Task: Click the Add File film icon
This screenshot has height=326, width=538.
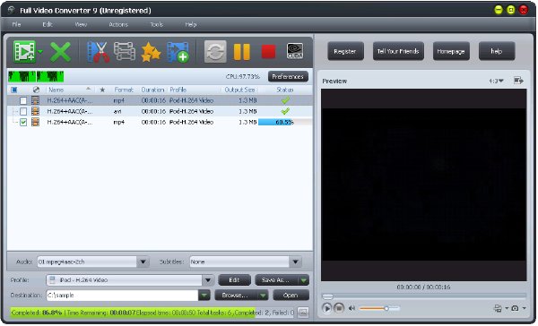Action: pyautogui.click(x=24, y=52)
